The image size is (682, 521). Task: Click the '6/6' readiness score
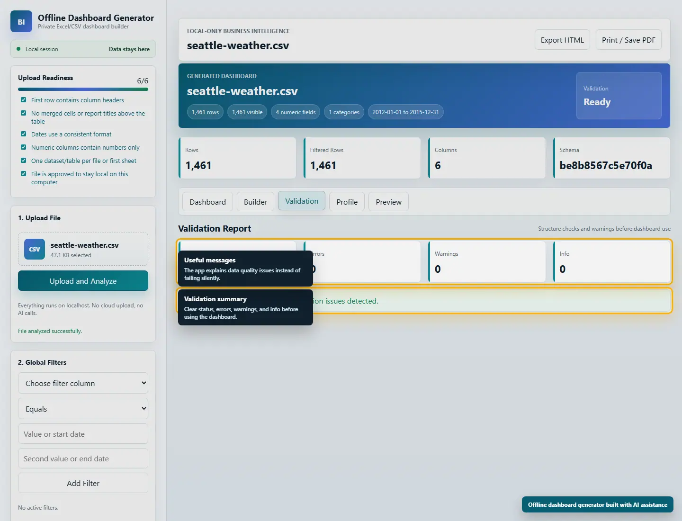pos(143,81)
